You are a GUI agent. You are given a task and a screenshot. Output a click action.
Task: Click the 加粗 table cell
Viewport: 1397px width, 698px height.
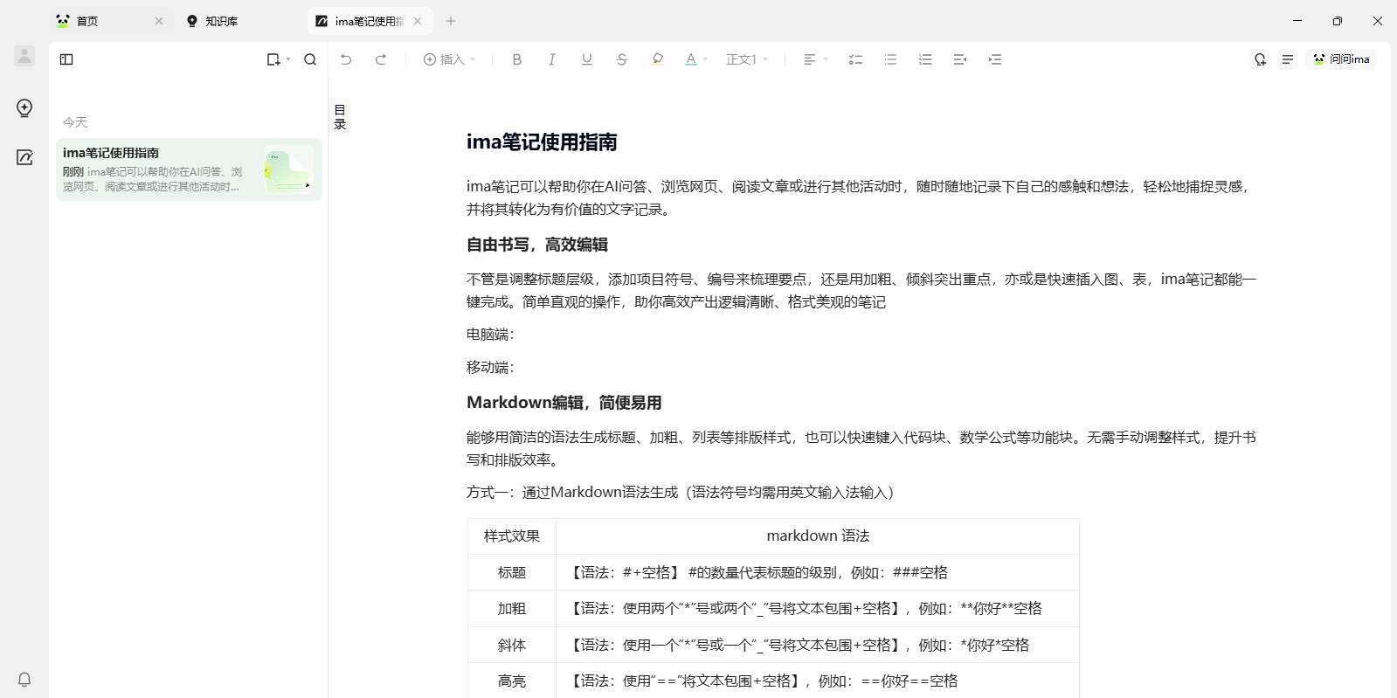[x=512, y=609]
